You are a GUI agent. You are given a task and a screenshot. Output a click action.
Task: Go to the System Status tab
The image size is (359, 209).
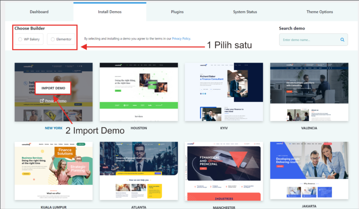[245, 12]
